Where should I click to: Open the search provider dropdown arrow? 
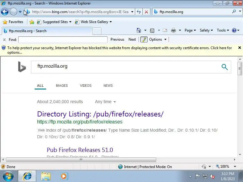pyautogui.click(x=240, y=12)
